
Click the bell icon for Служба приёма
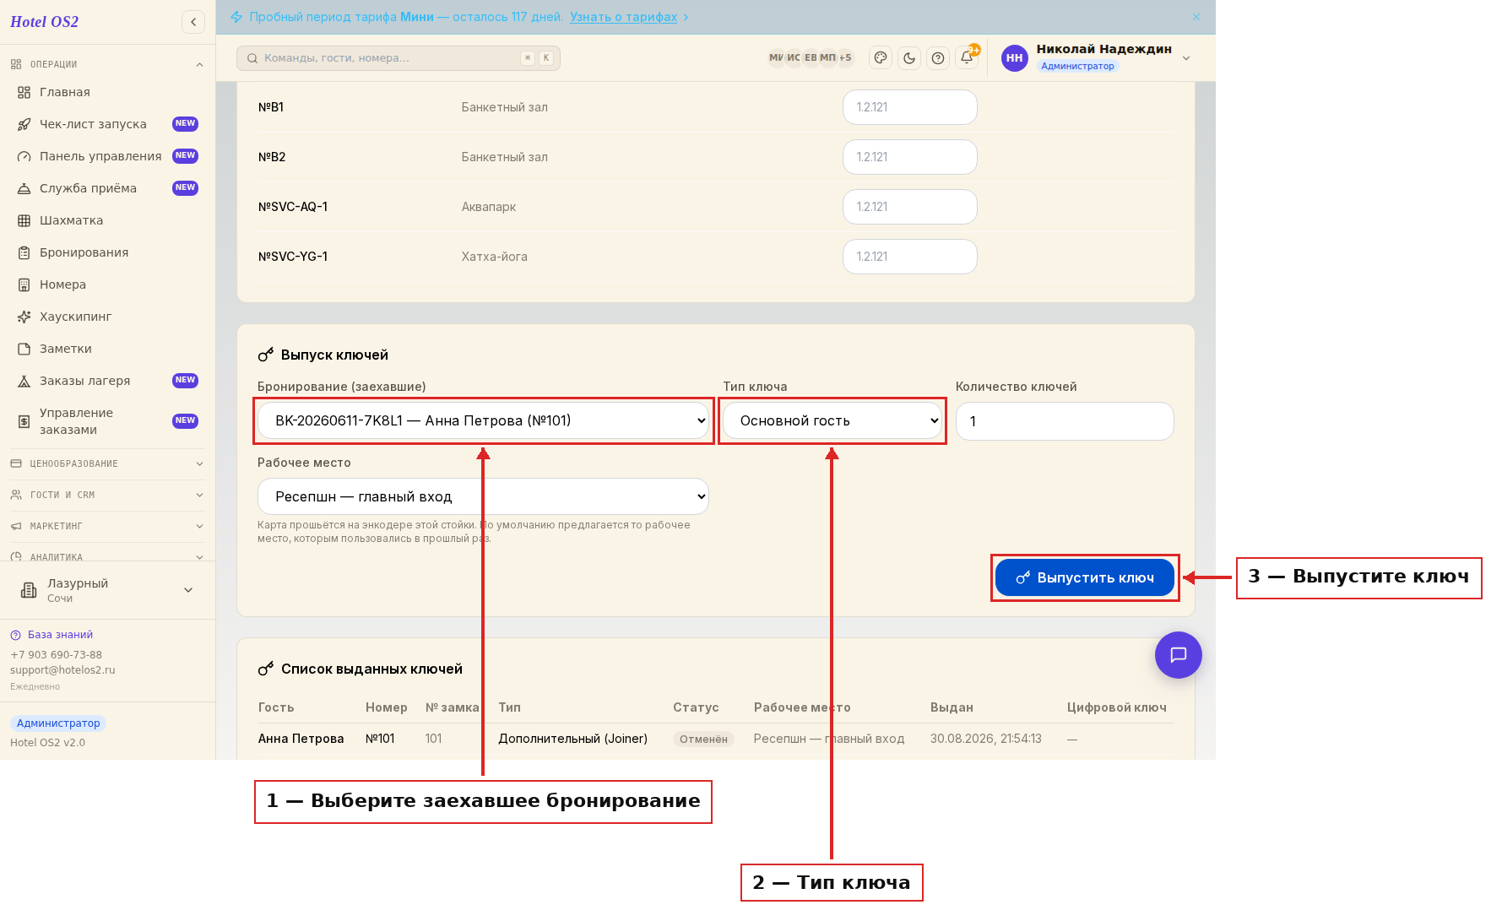point(24,188)
